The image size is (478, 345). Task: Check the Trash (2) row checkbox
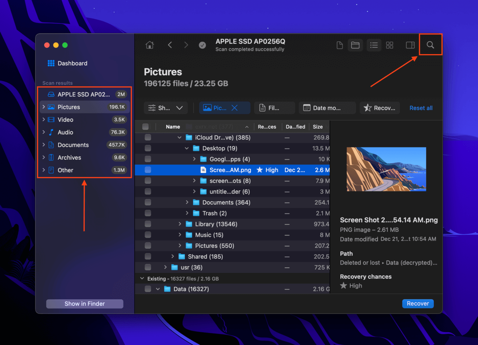coord(148,213)
